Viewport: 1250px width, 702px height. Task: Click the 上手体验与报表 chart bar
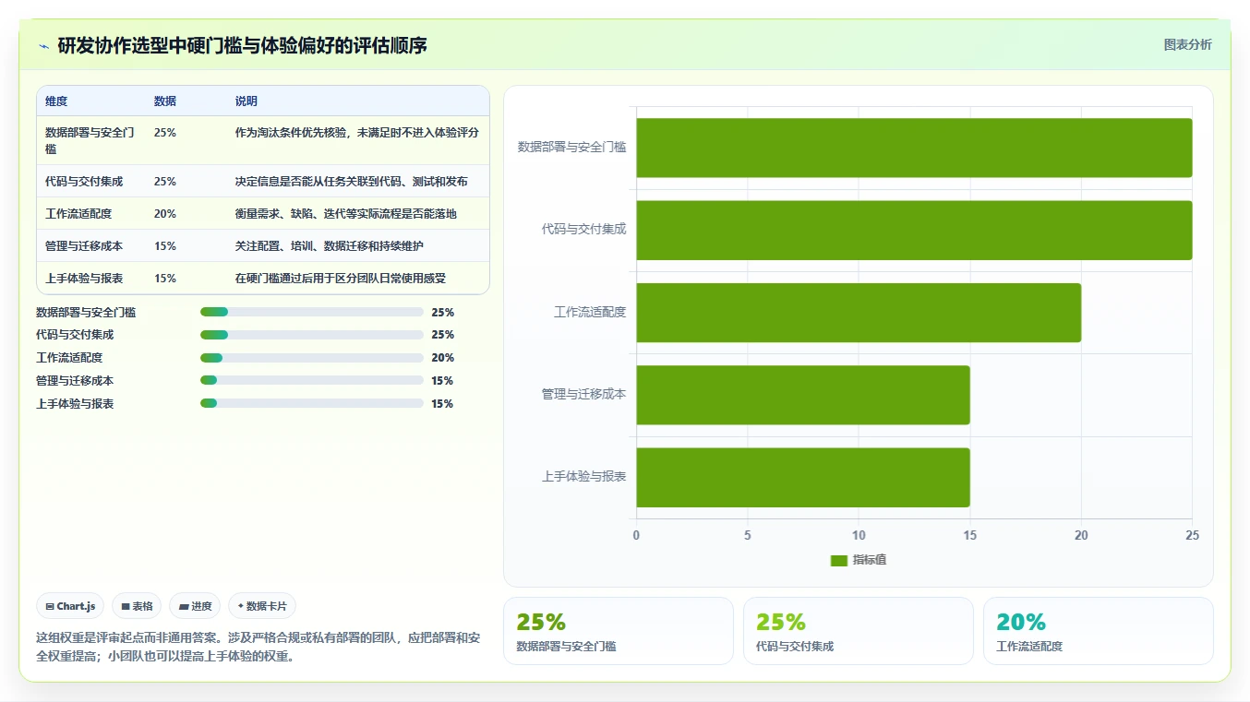click(803, 477)
